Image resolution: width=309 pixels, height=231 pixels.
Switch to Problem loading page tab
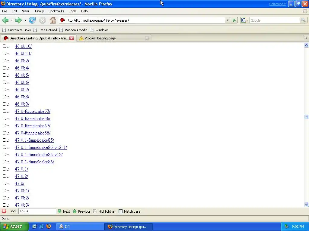114,38
